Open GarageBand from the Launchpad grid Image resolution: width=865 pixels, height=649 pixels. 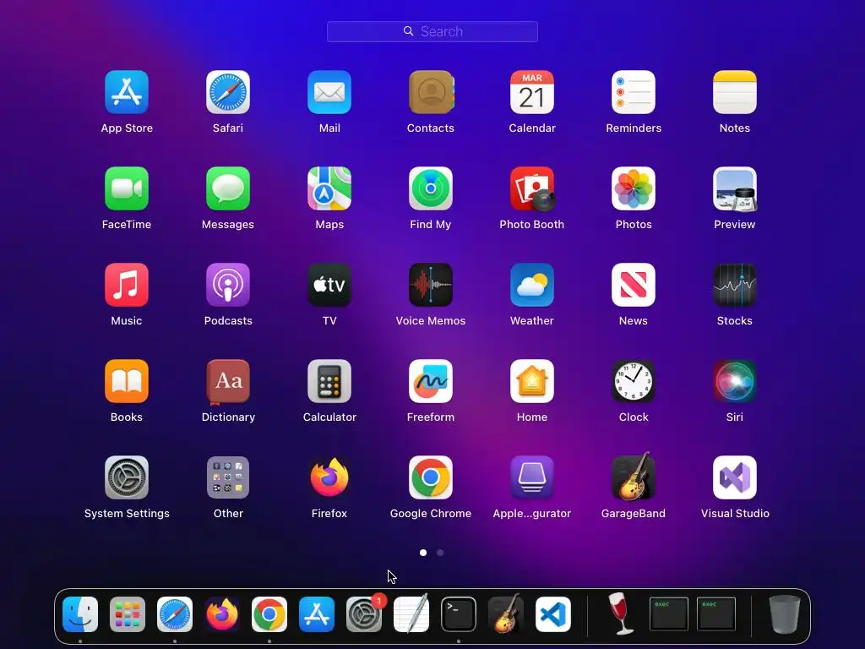click(634, 477)
